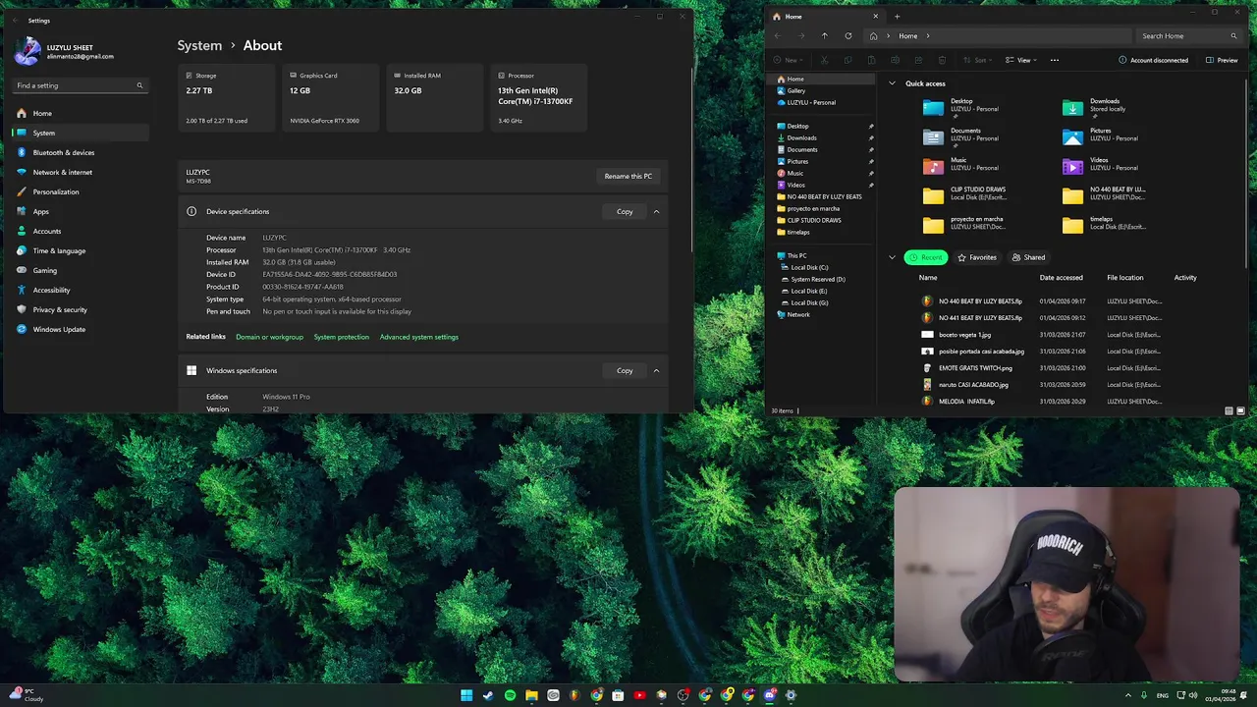
Task: Click the up arrow in File Explorer
Action: pyautogui.click(x=824, y=35)
